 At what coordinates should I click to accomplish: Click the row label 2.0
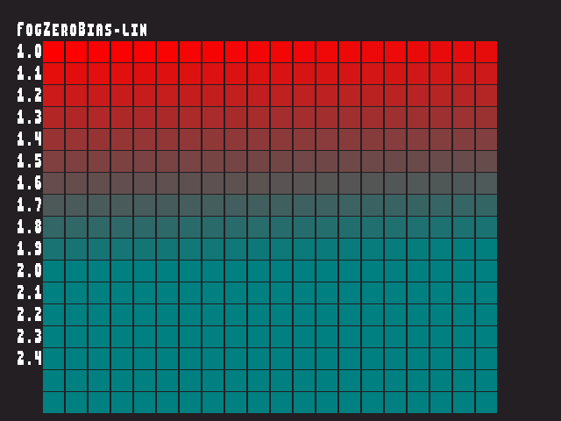click(x=29, y=271)
